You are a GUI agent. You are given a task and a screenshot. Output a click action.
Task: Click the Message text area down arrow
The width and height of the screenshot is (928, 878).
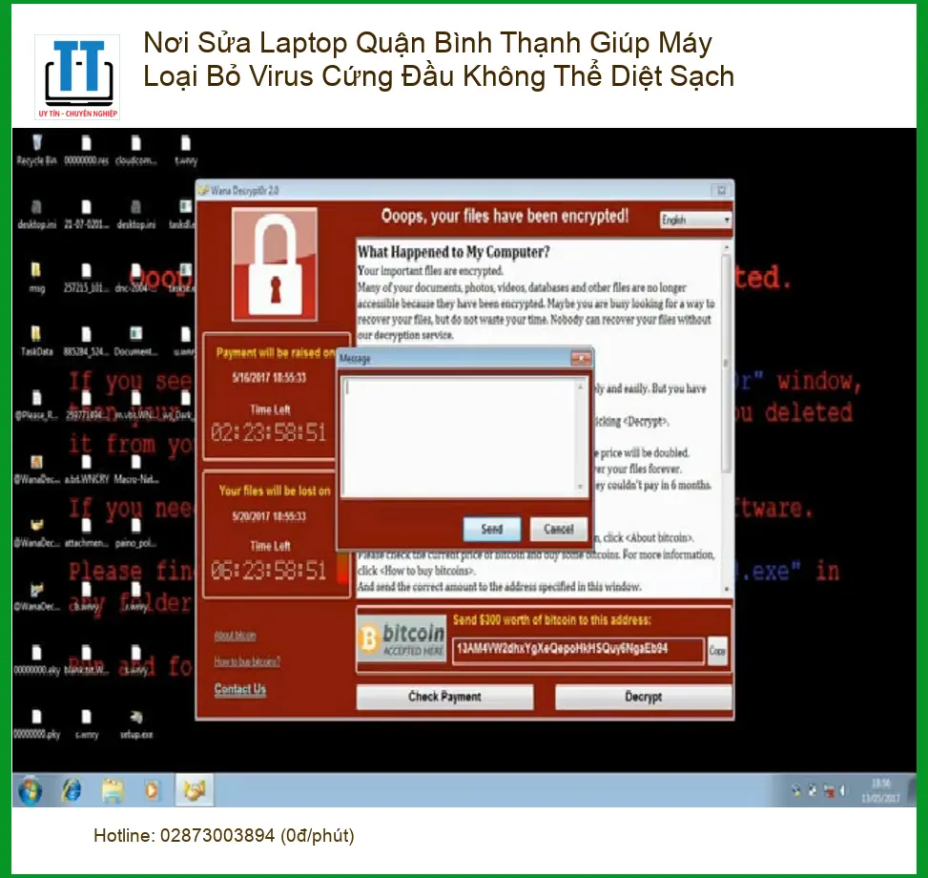(x=581, y=488)
